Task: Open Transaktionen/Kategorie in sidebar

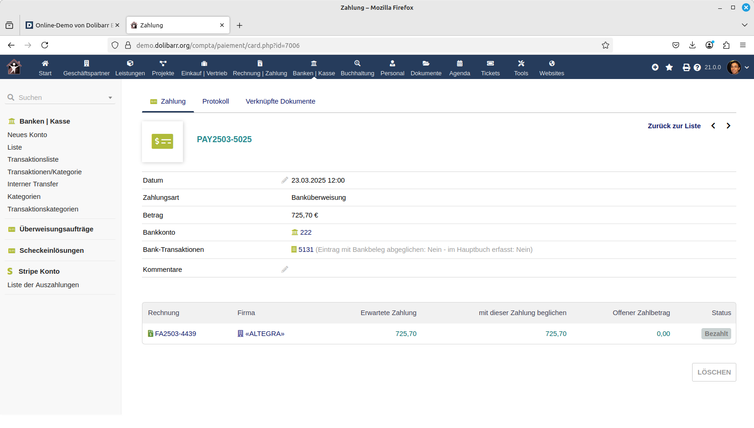Action: point(45,172)
